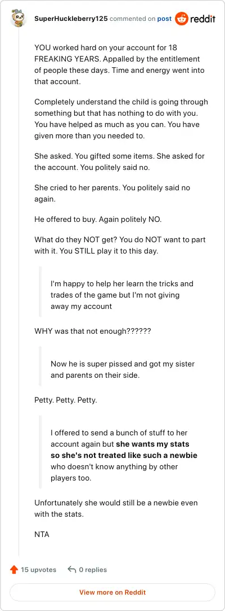
Task: Open the "0 replies" label
Action: coord(93,570)
